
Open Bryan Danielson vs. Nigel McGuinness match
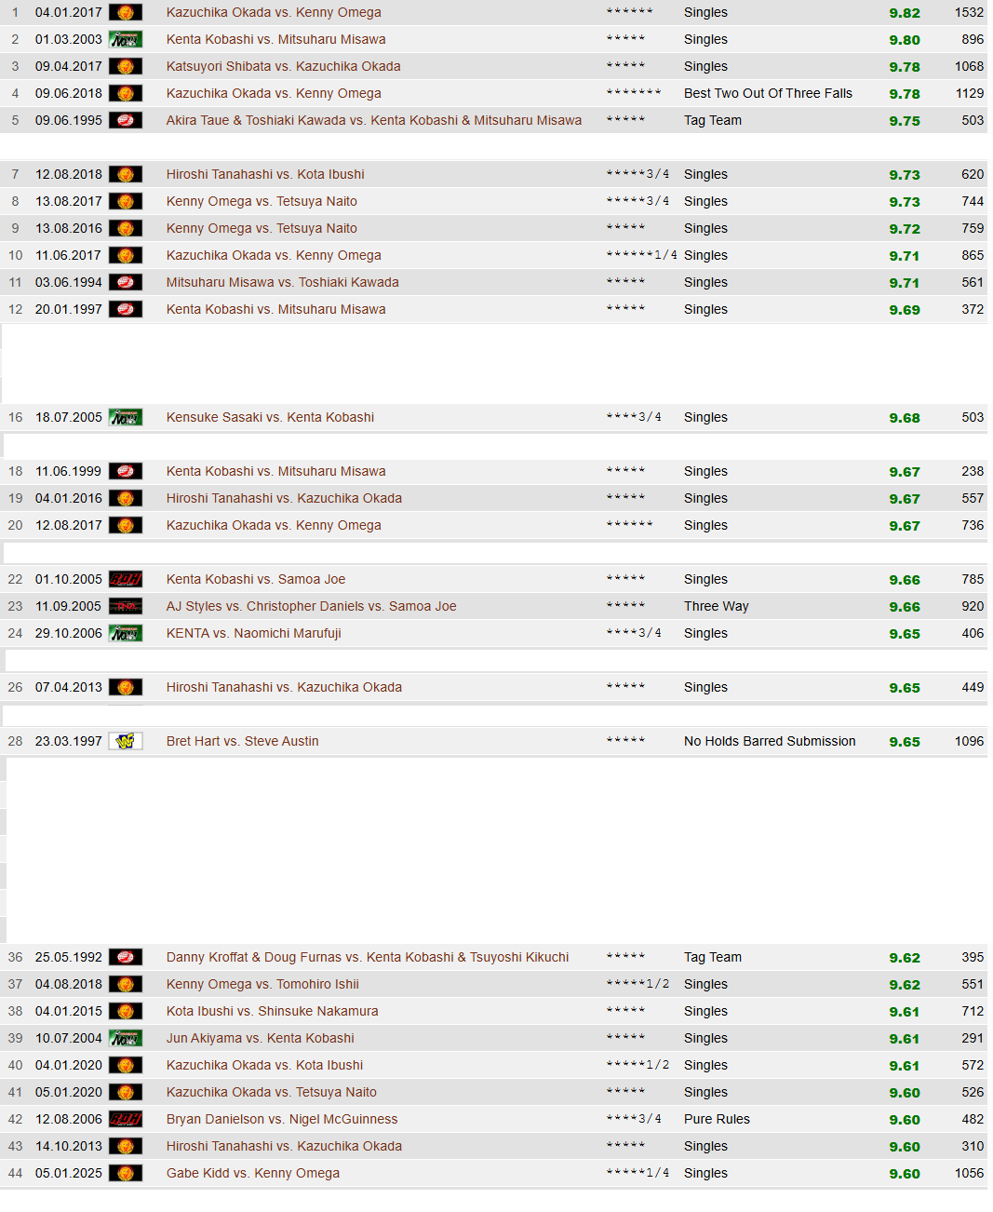click(282, 1119)
